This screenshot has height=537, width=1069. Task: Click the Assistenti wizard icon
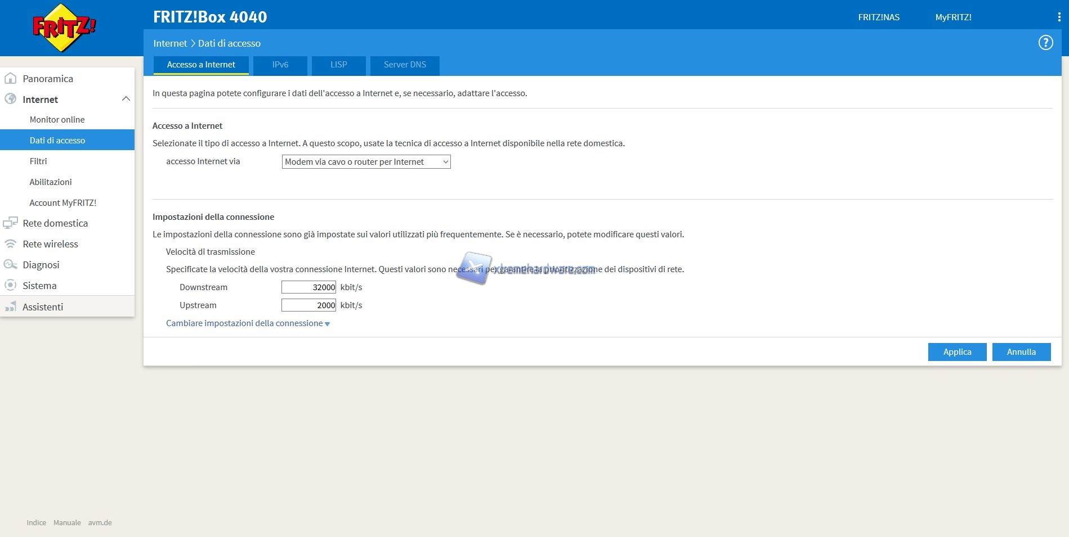[10, 307]
